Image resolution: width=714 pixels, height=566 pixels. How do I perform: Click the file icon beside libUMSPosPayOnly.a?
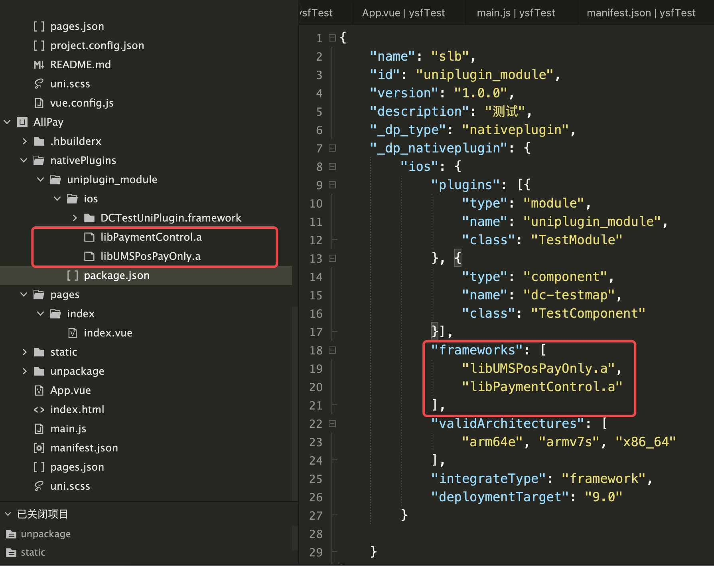pos(89,256)
